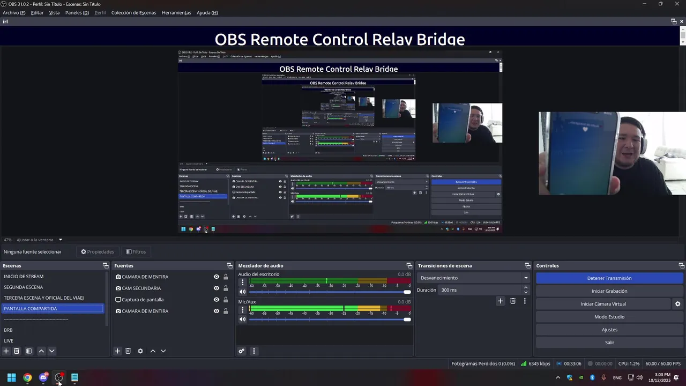Open Discord from the taskbar
This screenshot has width=686, height=386.
point(43,377)
